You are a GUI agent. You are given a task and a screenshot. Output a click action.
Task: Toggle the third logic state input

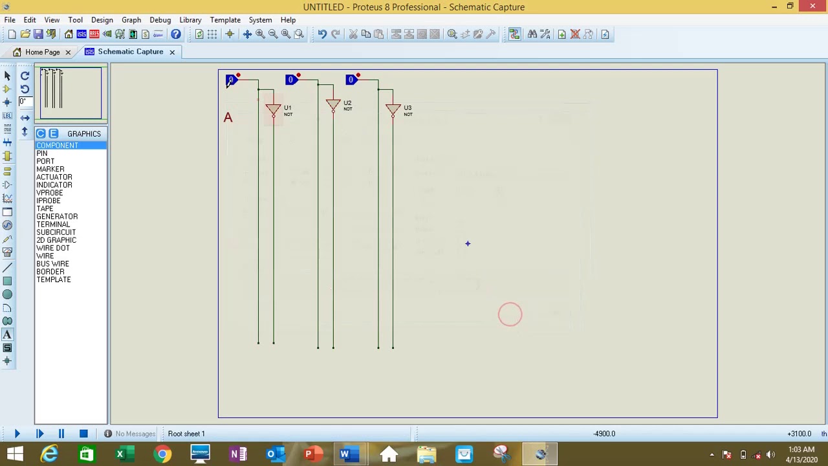pos(352,80)
